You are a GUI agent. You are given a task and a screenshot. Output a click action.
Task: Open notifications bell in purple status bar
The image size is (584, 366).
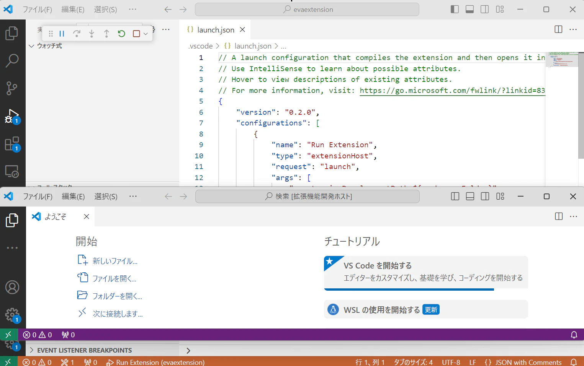(574, 335)
